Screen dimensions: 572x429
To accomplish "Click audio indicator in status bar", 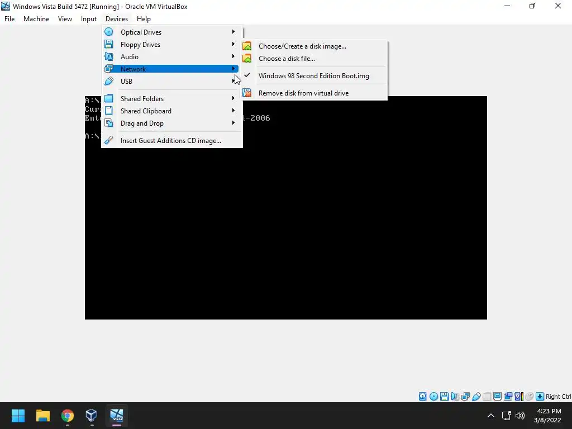I will pyautogui.click(x=455, y=397).
